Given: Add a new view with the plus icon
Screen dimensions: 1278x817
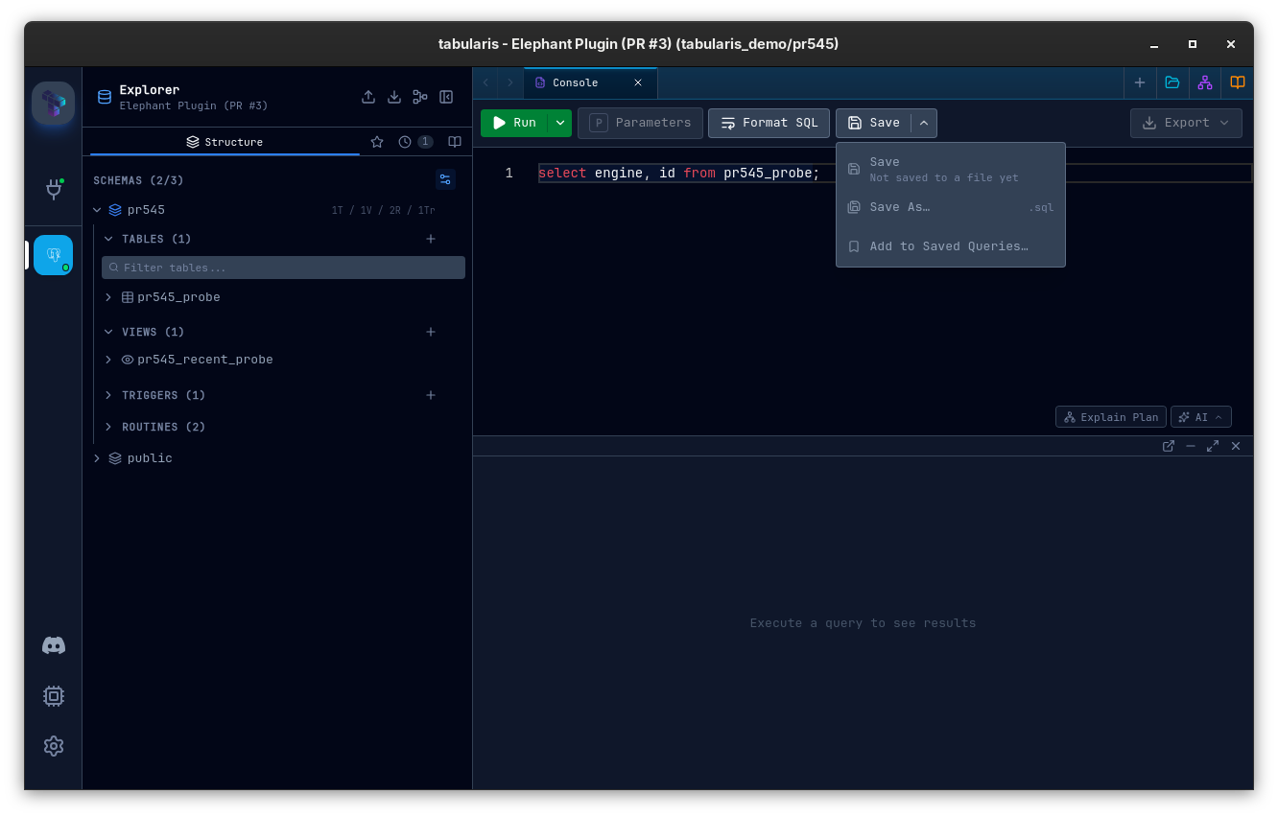Looking at the screenshot, I should (431, 332).
